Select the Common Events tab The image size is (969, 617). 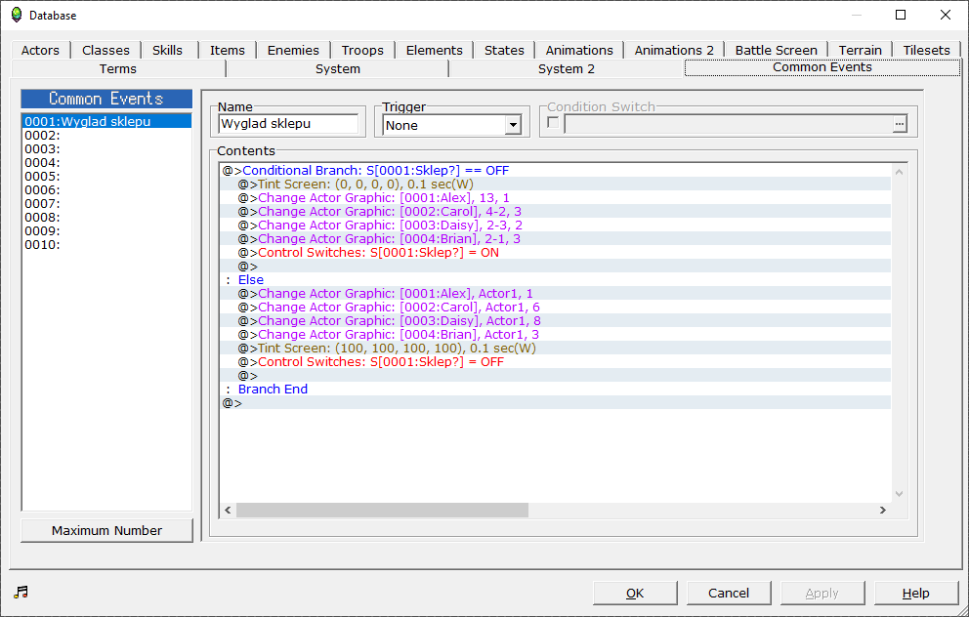click(x=822, y=67)
